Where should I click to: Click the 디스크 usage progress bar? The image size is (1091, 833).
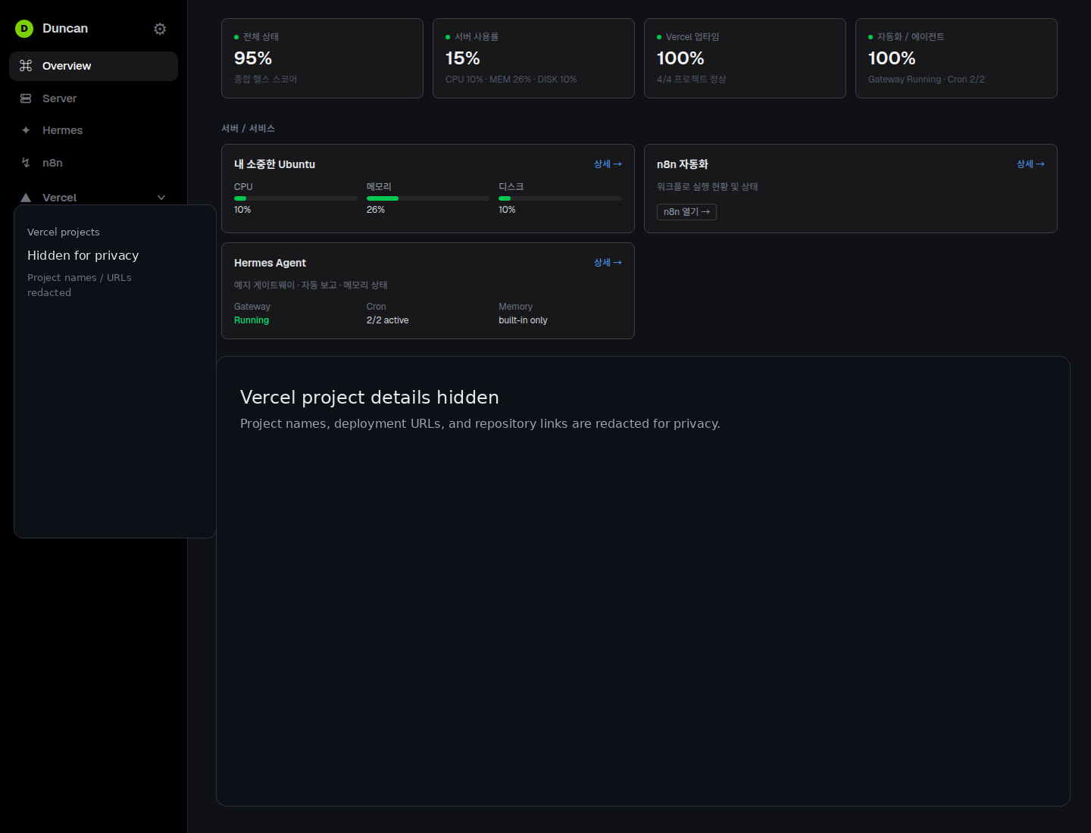[x=560, y=198]
